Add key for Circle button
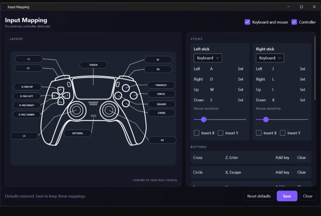Viewport: 321px width, 216px height. [282, 172]
